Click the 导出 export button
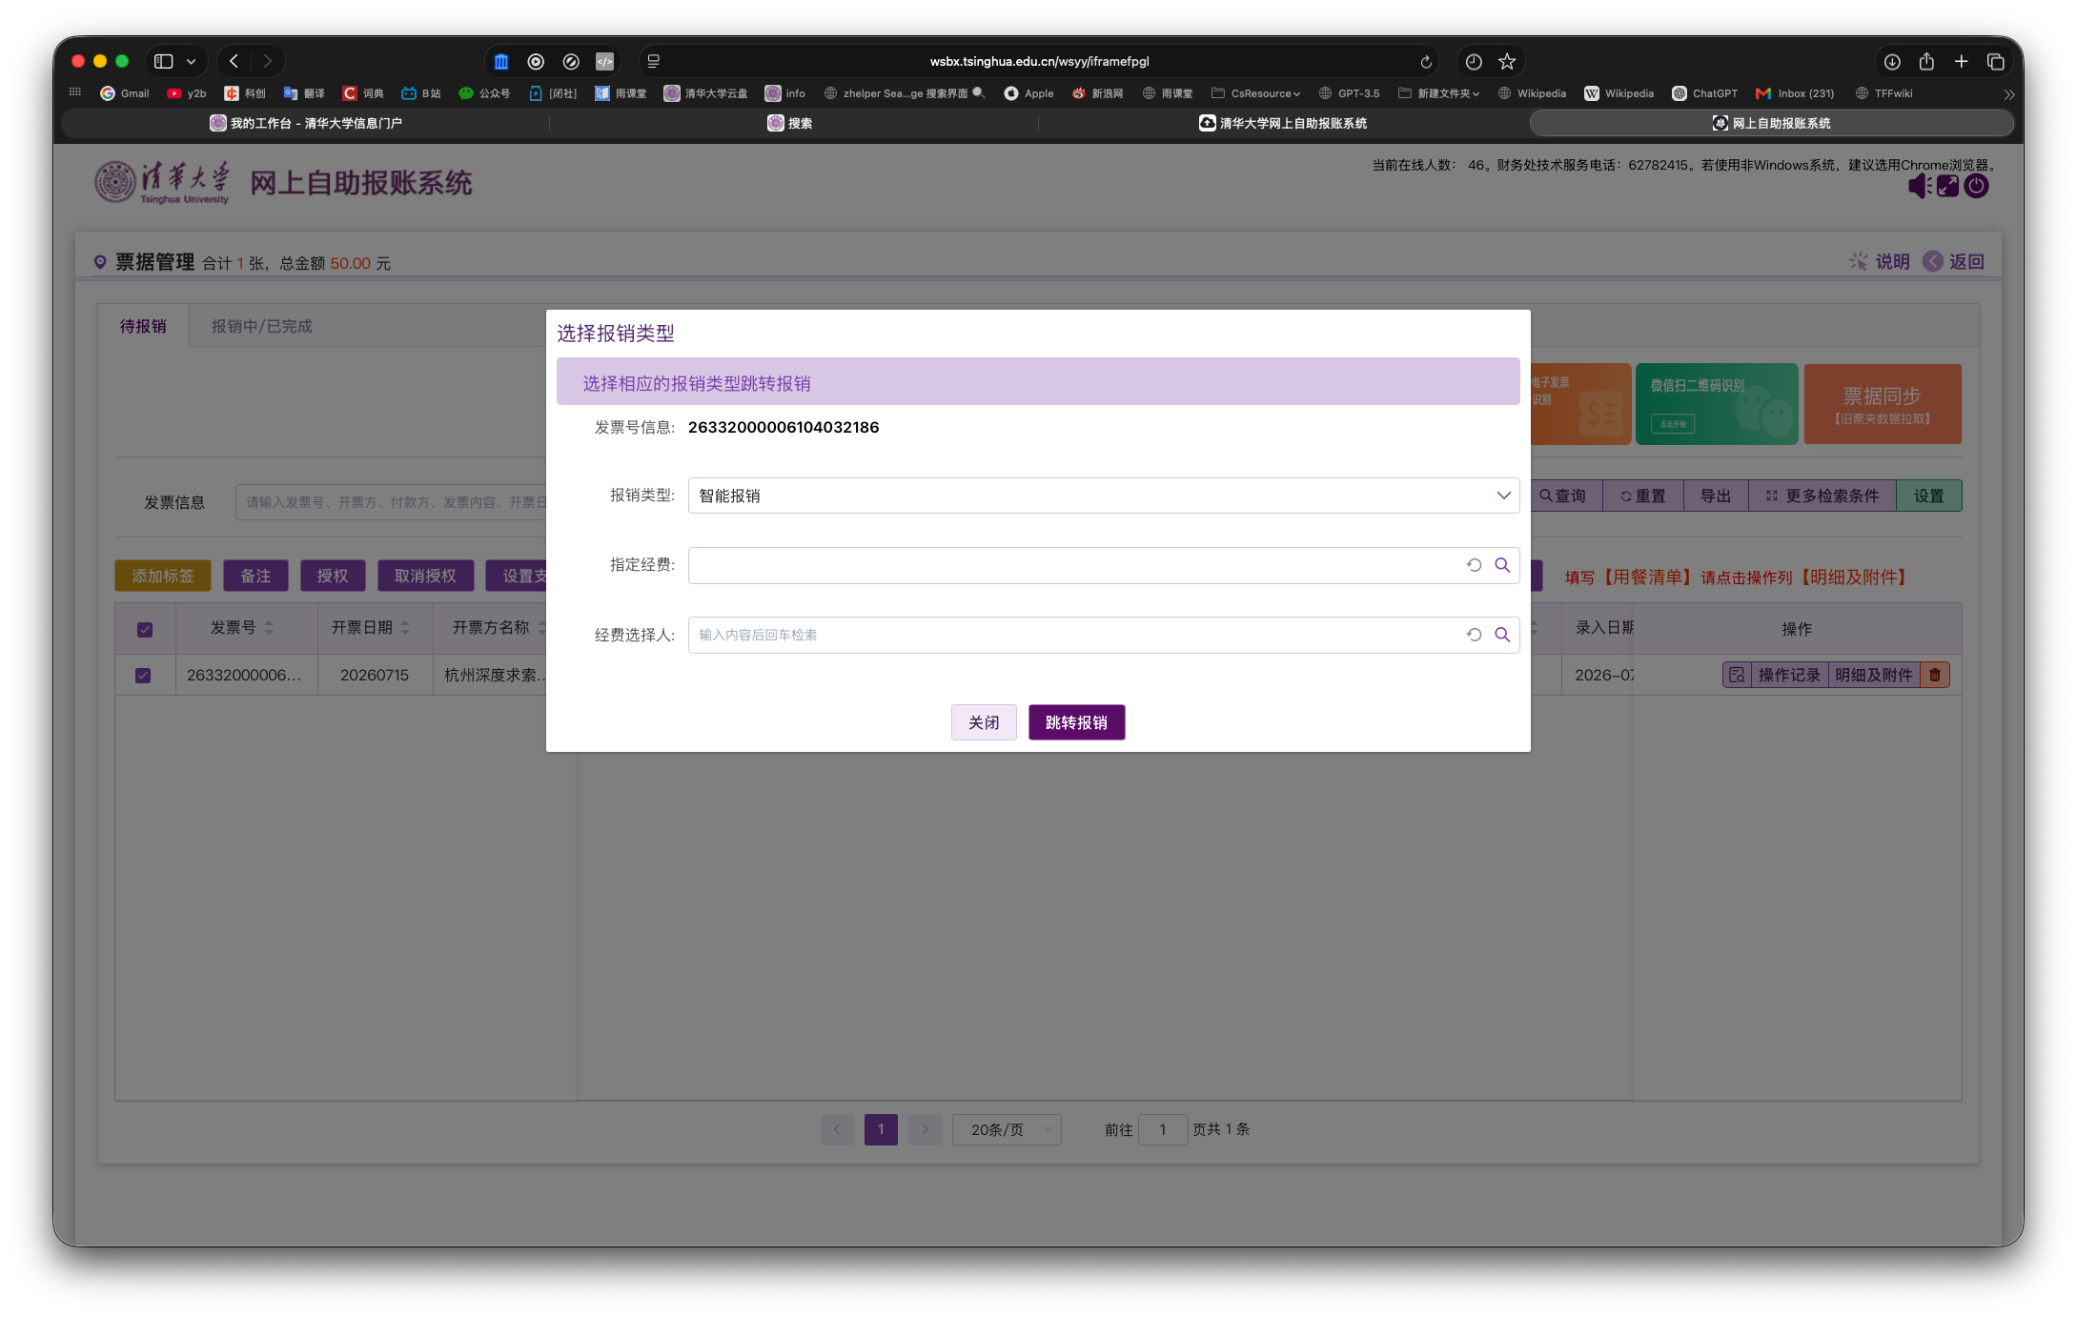Viewport: 2077px width, 1317px height. [1716, 496]
